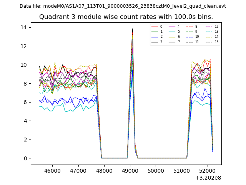Click the x-axis tick label 46000
Viewport: 246px width, 185px height.
pyautogui.click(x=52, y=170)
